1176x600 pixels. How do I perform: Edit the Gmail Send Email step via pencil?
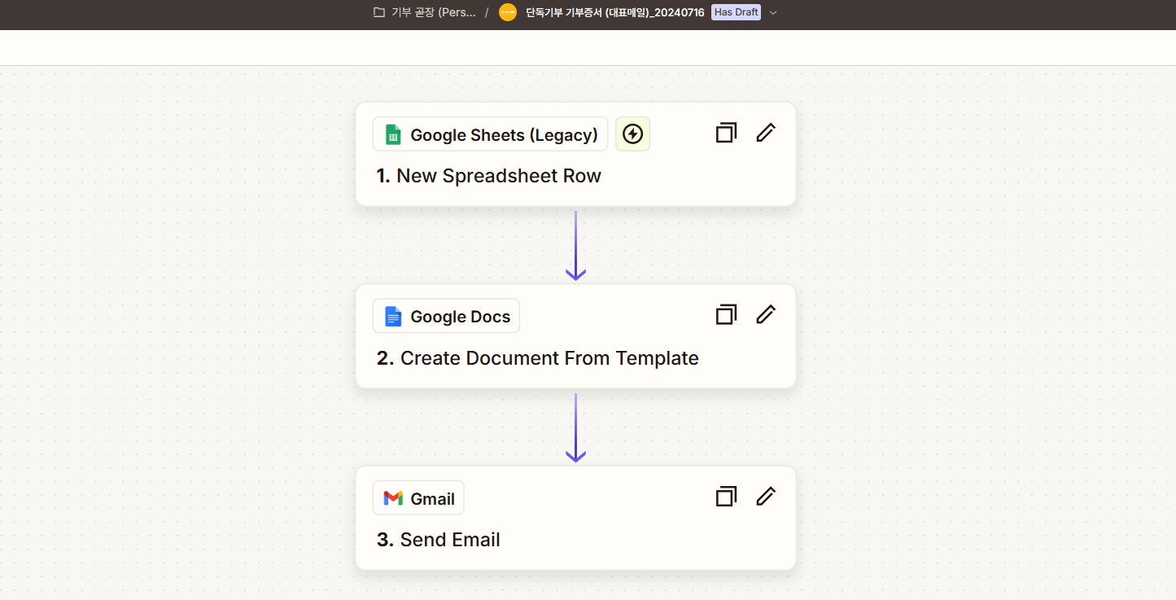pyautogui.click(x=766, y=496)
